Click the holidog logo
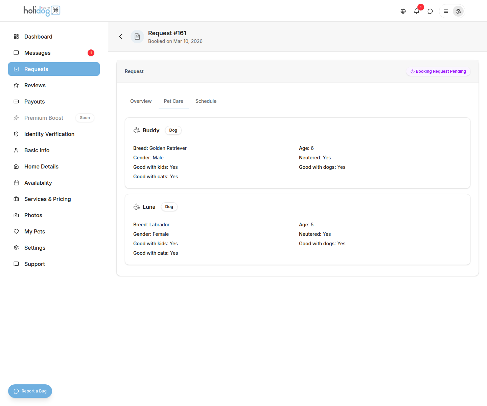This screenshot has height=406, width=487. coord(42,11)
